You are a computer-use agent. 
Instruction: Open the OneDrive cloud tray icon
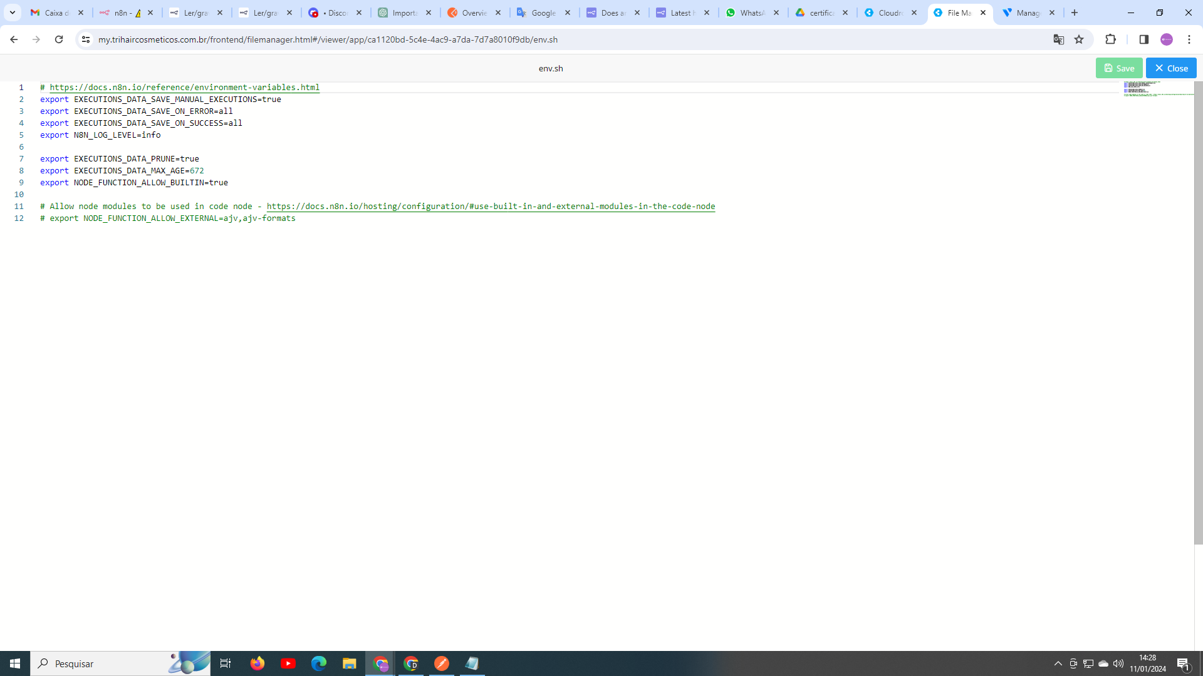pos(1103,663)
